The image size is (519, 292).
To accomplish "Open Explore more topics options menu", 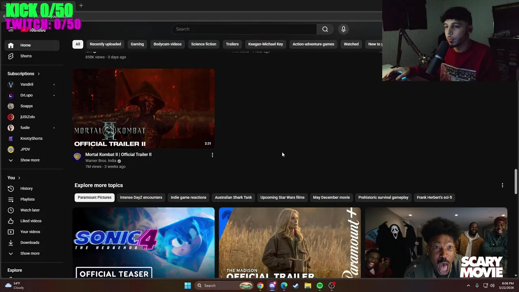I will (502, 185).
